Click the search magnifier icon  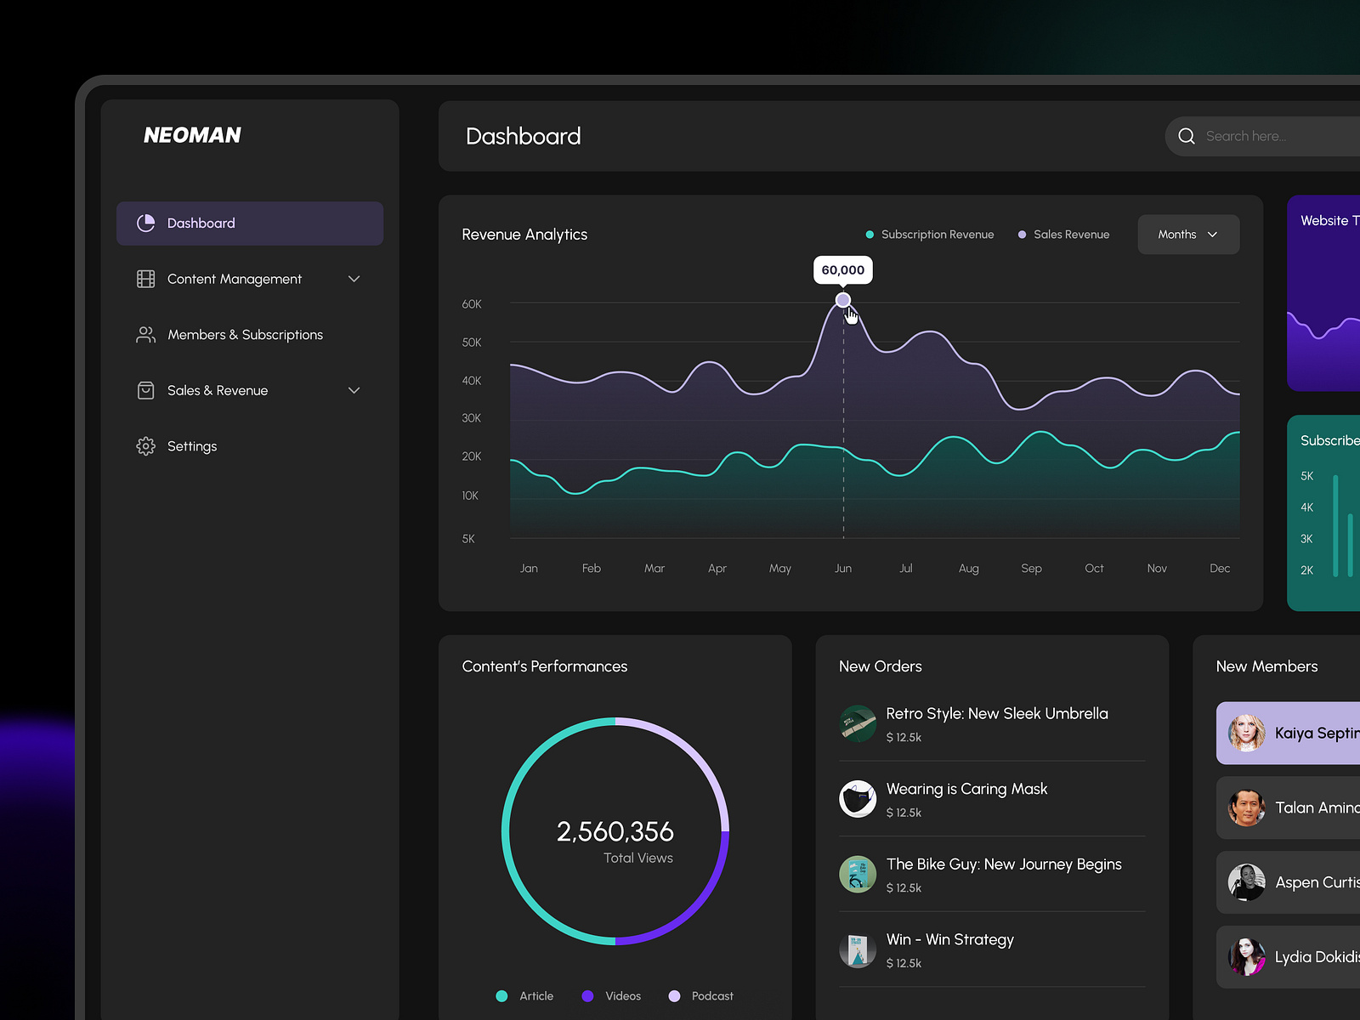click(x=1187, y=136)
